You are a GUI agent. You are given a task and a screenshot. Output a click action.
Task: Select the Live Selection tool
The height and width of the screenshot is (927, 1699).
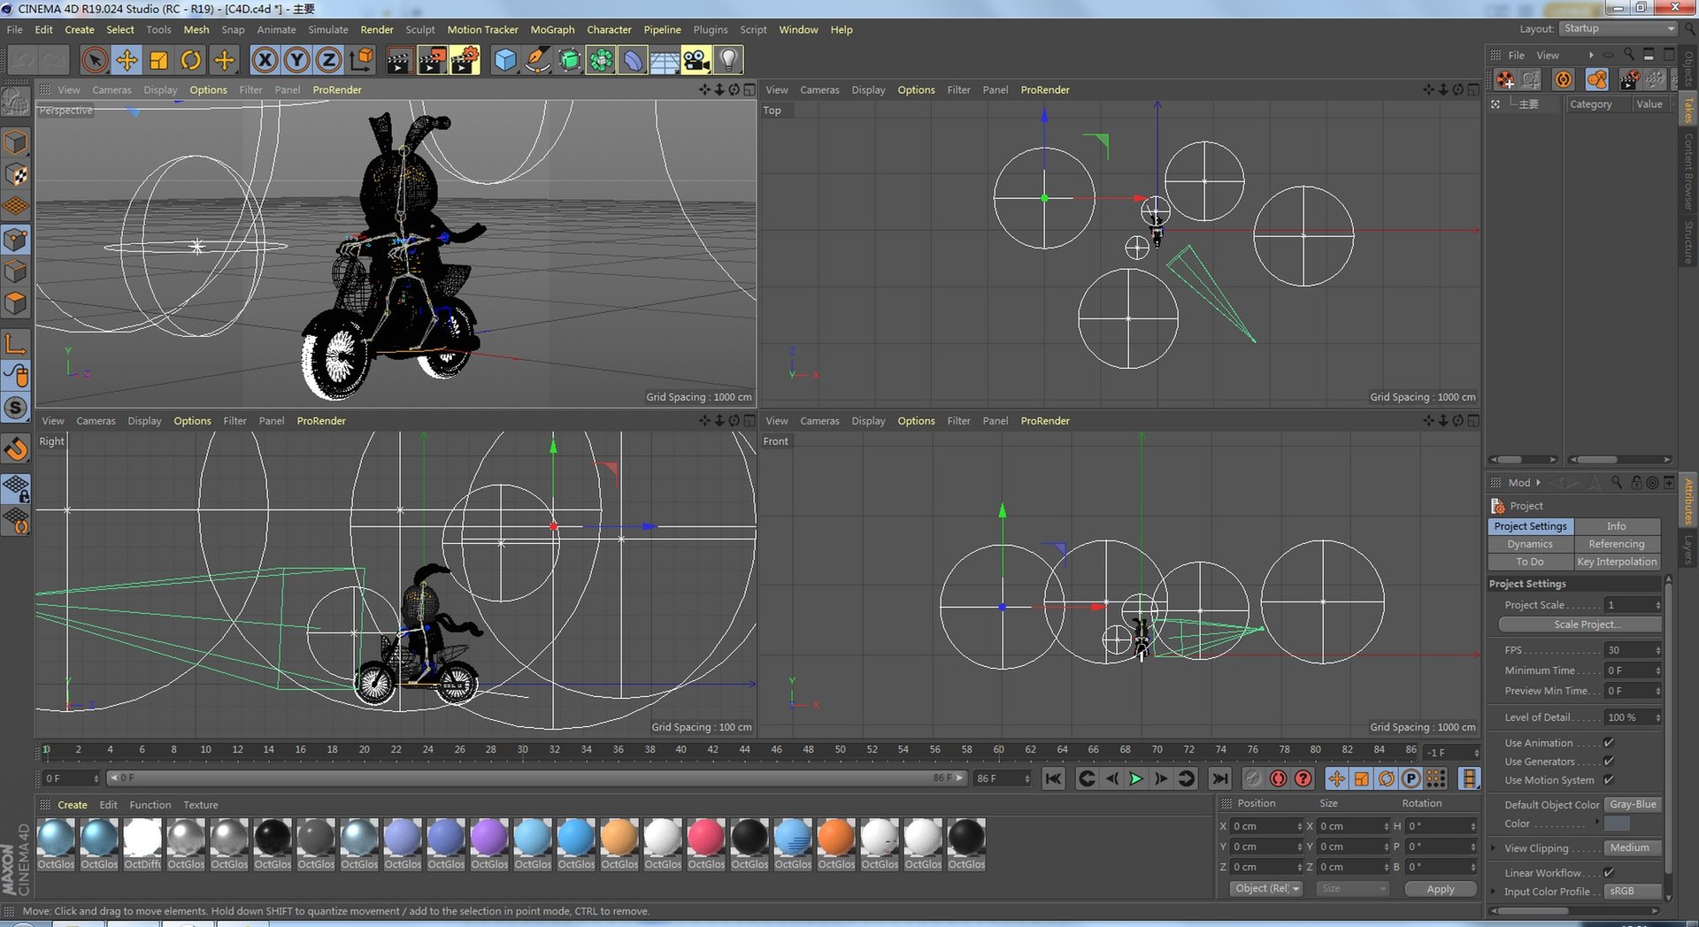95,60
